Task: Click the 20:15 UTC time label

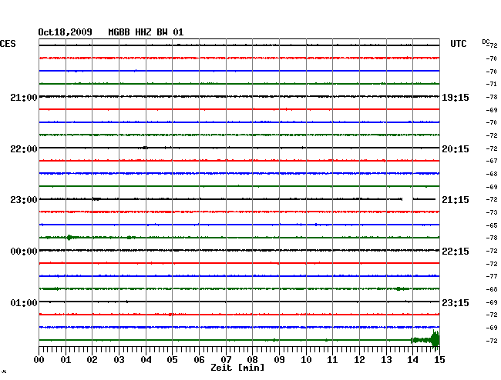Action: click(456, 149)
